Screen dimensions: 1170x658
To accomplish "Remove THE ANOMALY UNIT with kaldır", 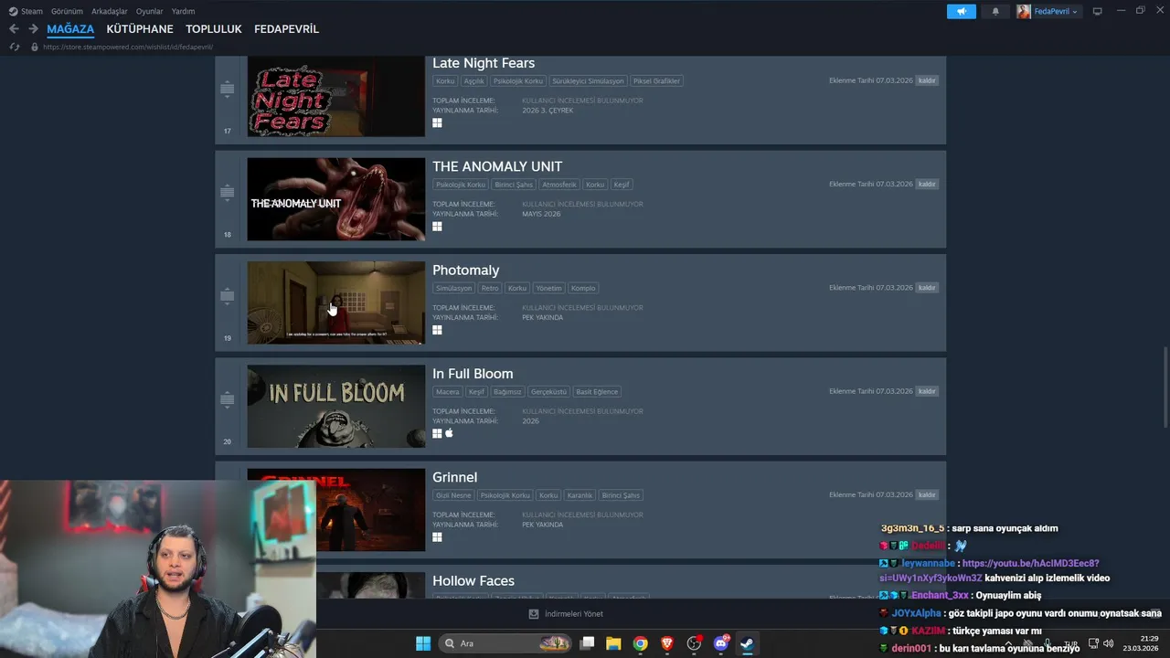I will 927,184.
